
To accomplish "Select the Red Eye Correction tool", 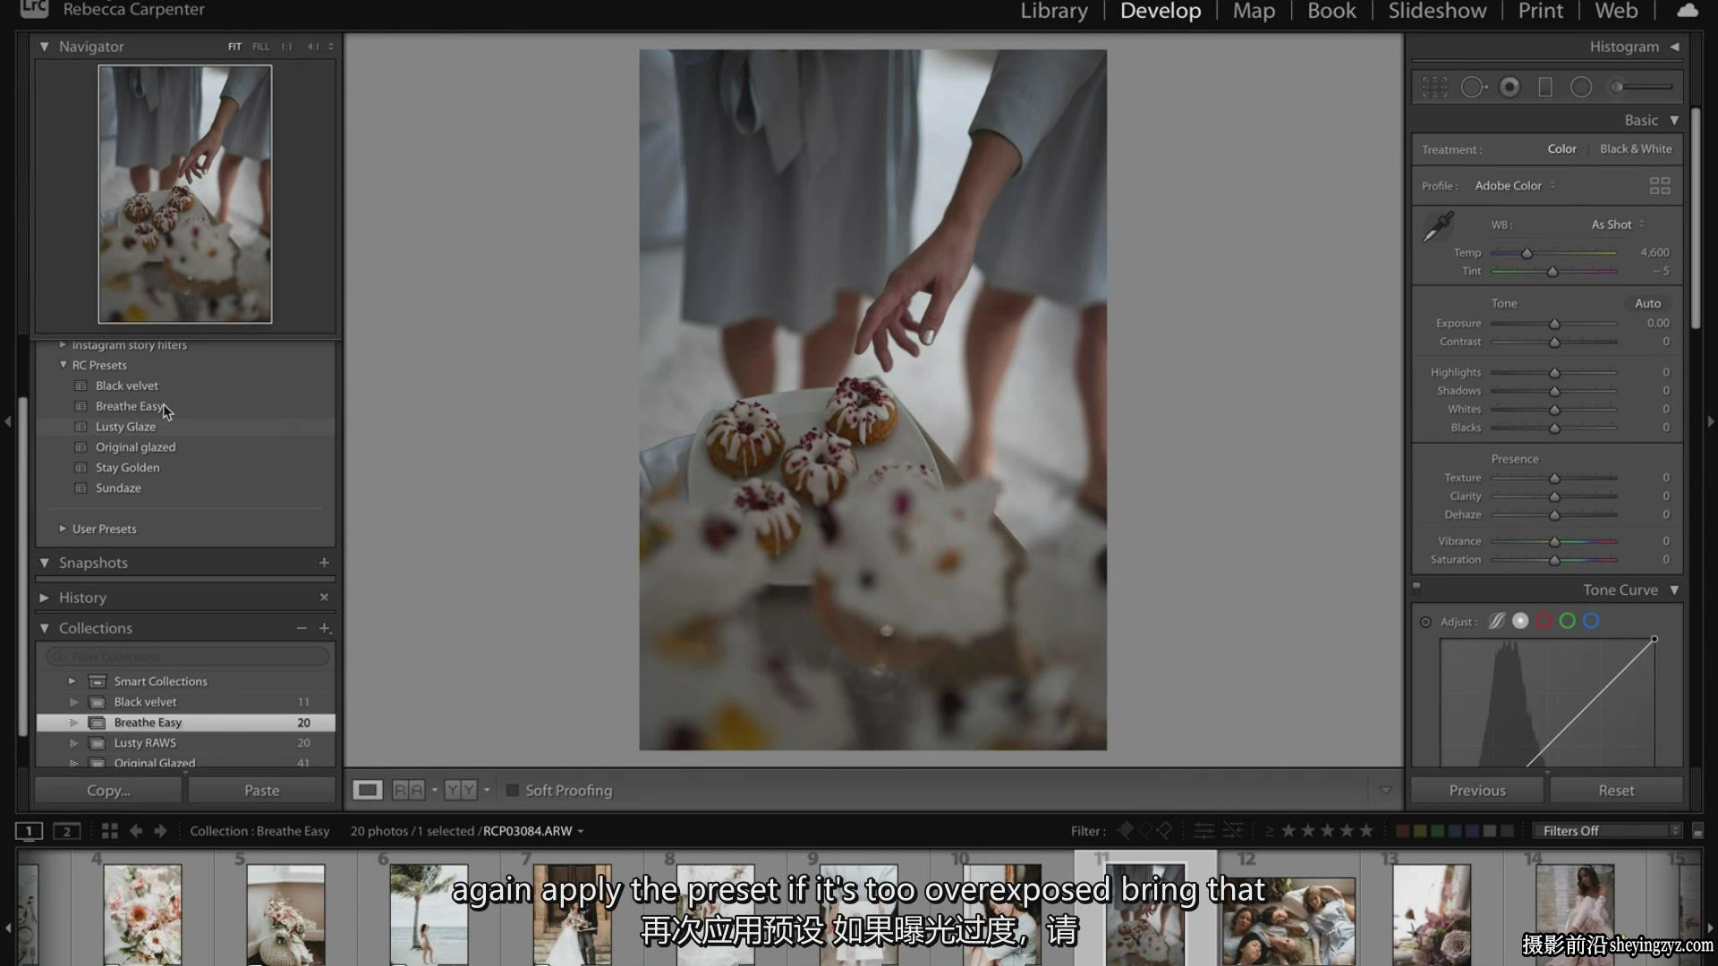I will (1510, 87).
